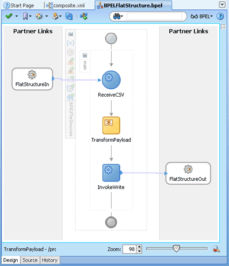
Task: Click the blue Help question mark icon
Action: coord(220,17)
